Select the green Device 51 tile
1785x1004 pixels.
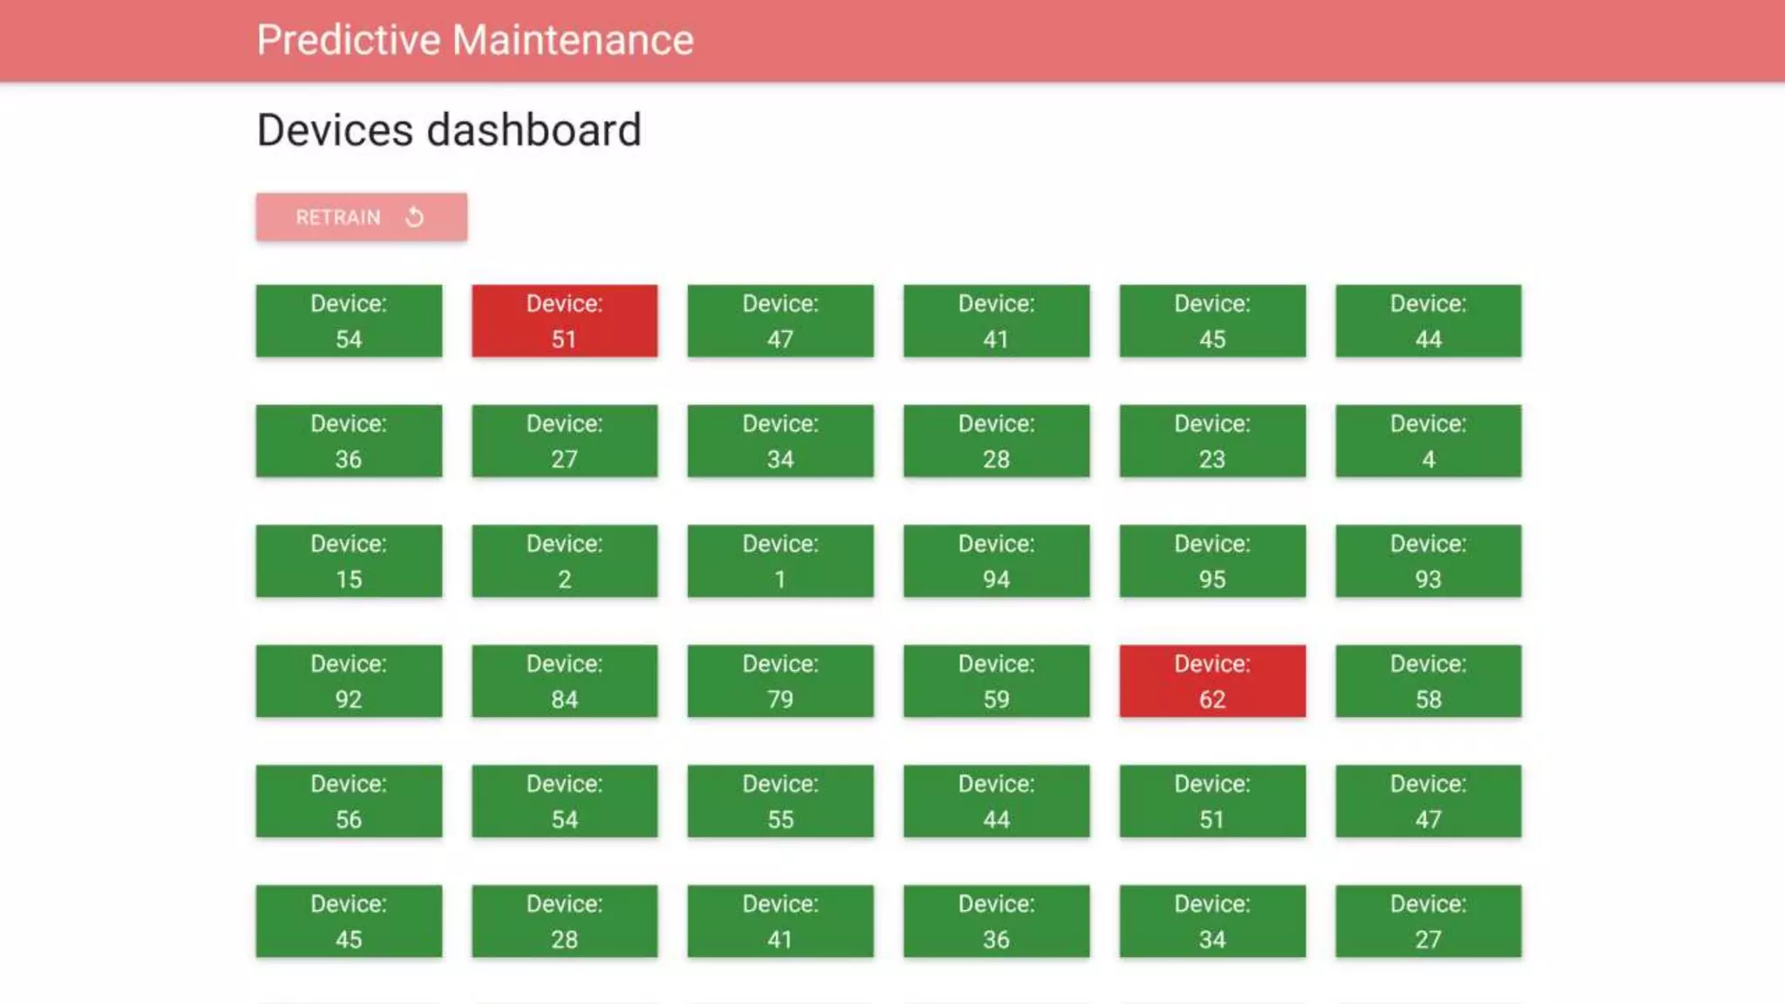click(x=1211, y=801)
